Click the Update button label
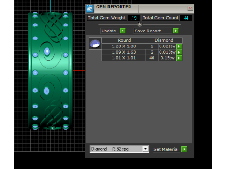This screenshot has height=169, width=226. (x=109, y=31)
